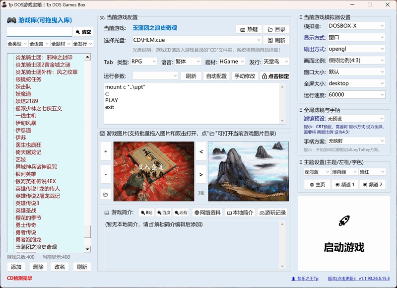Screen dimensions: 397x288
Task: Open 频道 1 button
Action: pos(345,185)
